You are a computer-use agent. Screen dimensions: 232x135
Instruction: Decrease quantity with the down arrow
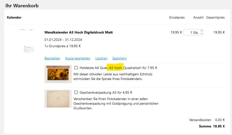[201, 34]
